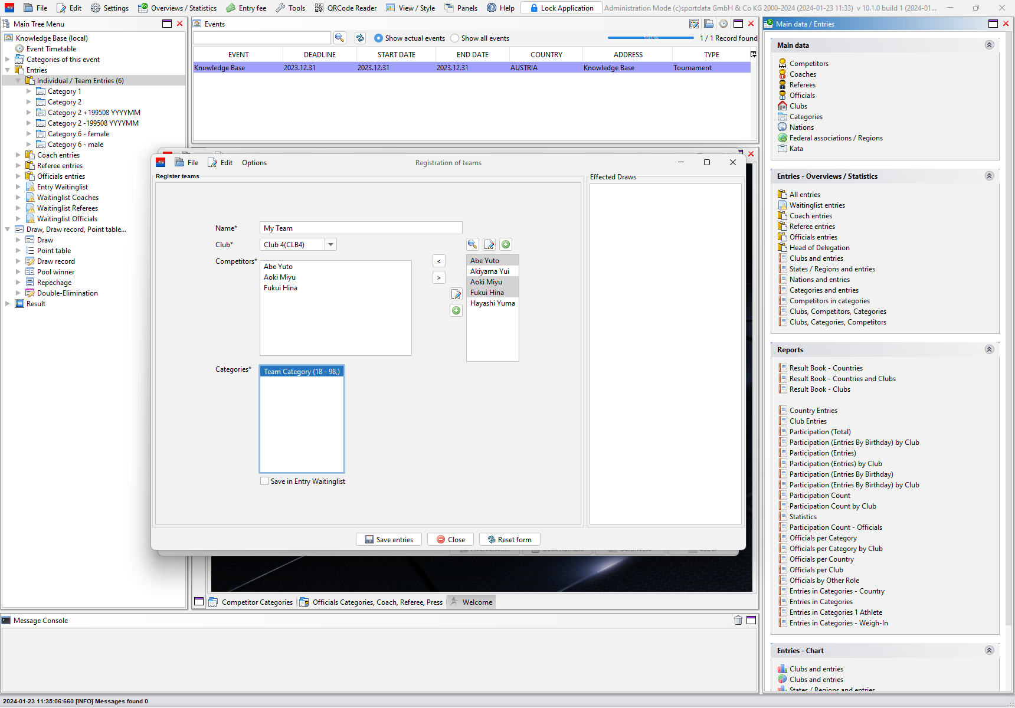Expand the Category 1 tree node
Viewport: 1015px width, 708px height.
[29, 91]
